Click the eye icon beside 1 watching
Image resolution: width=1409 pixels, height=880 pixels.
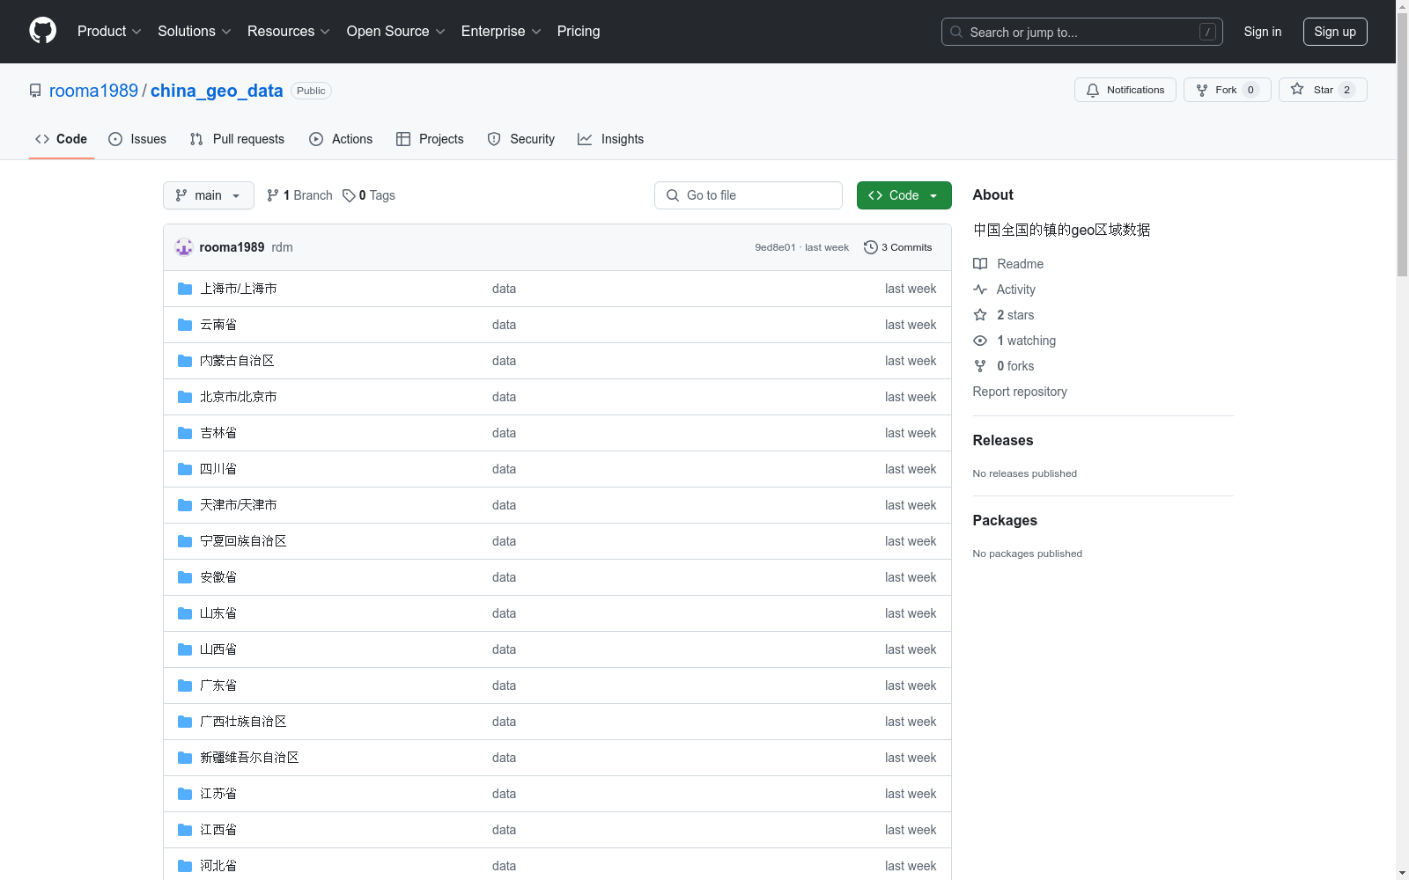pos(980,341)
